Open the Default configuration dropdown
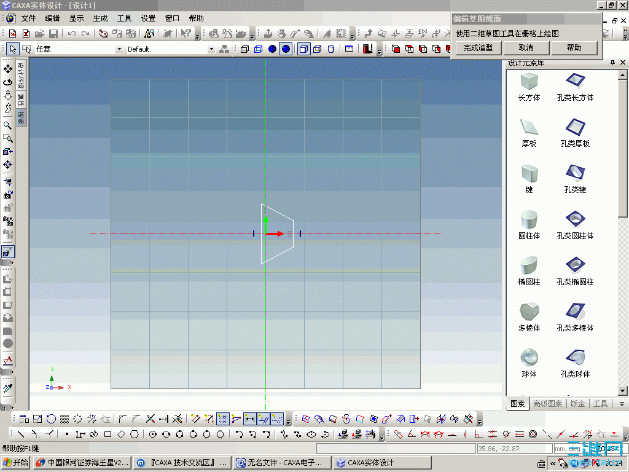This screenshot has height=472, width=629. pos(211,49)
